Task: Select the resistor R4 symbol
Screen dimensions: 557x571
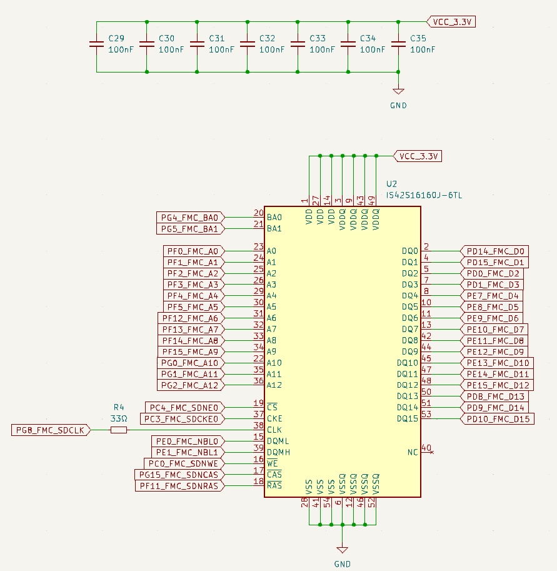Action: pos(118,430)
